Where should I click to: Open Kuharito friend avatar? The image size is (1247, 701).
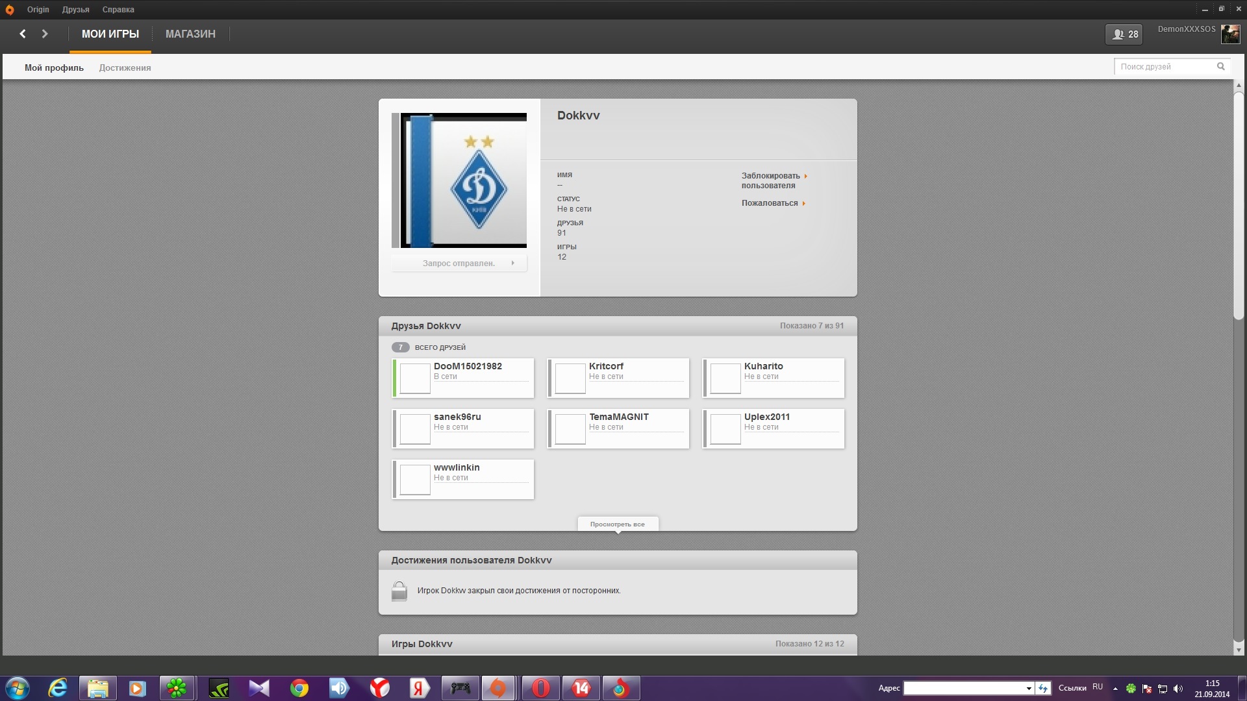click(x=725, y=378)
